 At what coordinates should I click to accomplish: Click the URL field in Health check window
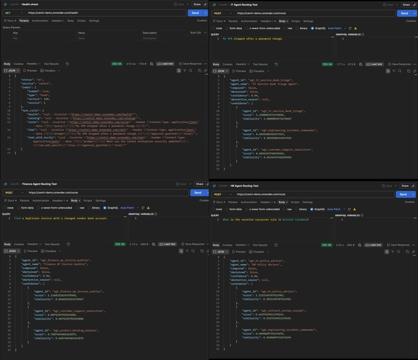[x=106, y=13]
